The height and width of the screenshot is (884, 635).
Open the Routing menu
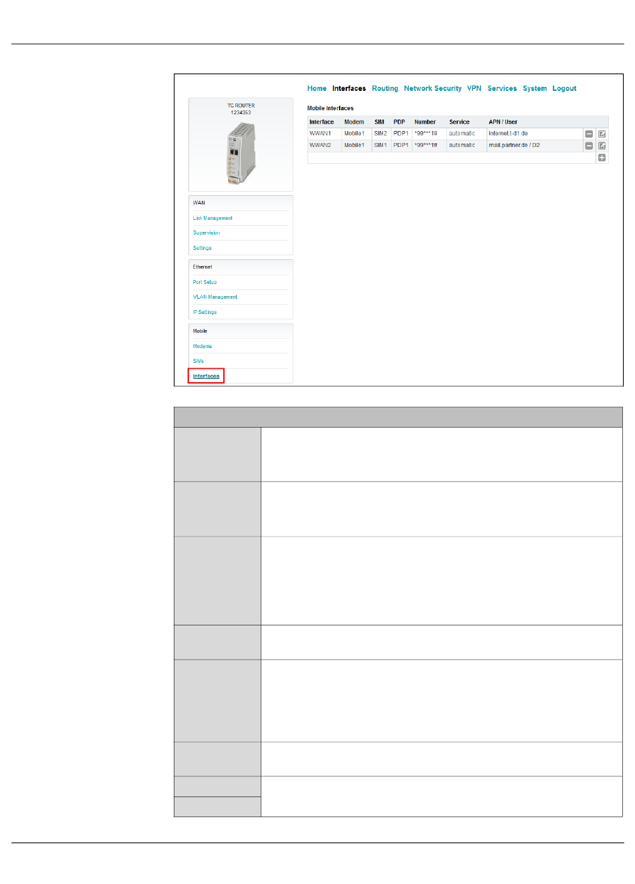tap(385, 88)
